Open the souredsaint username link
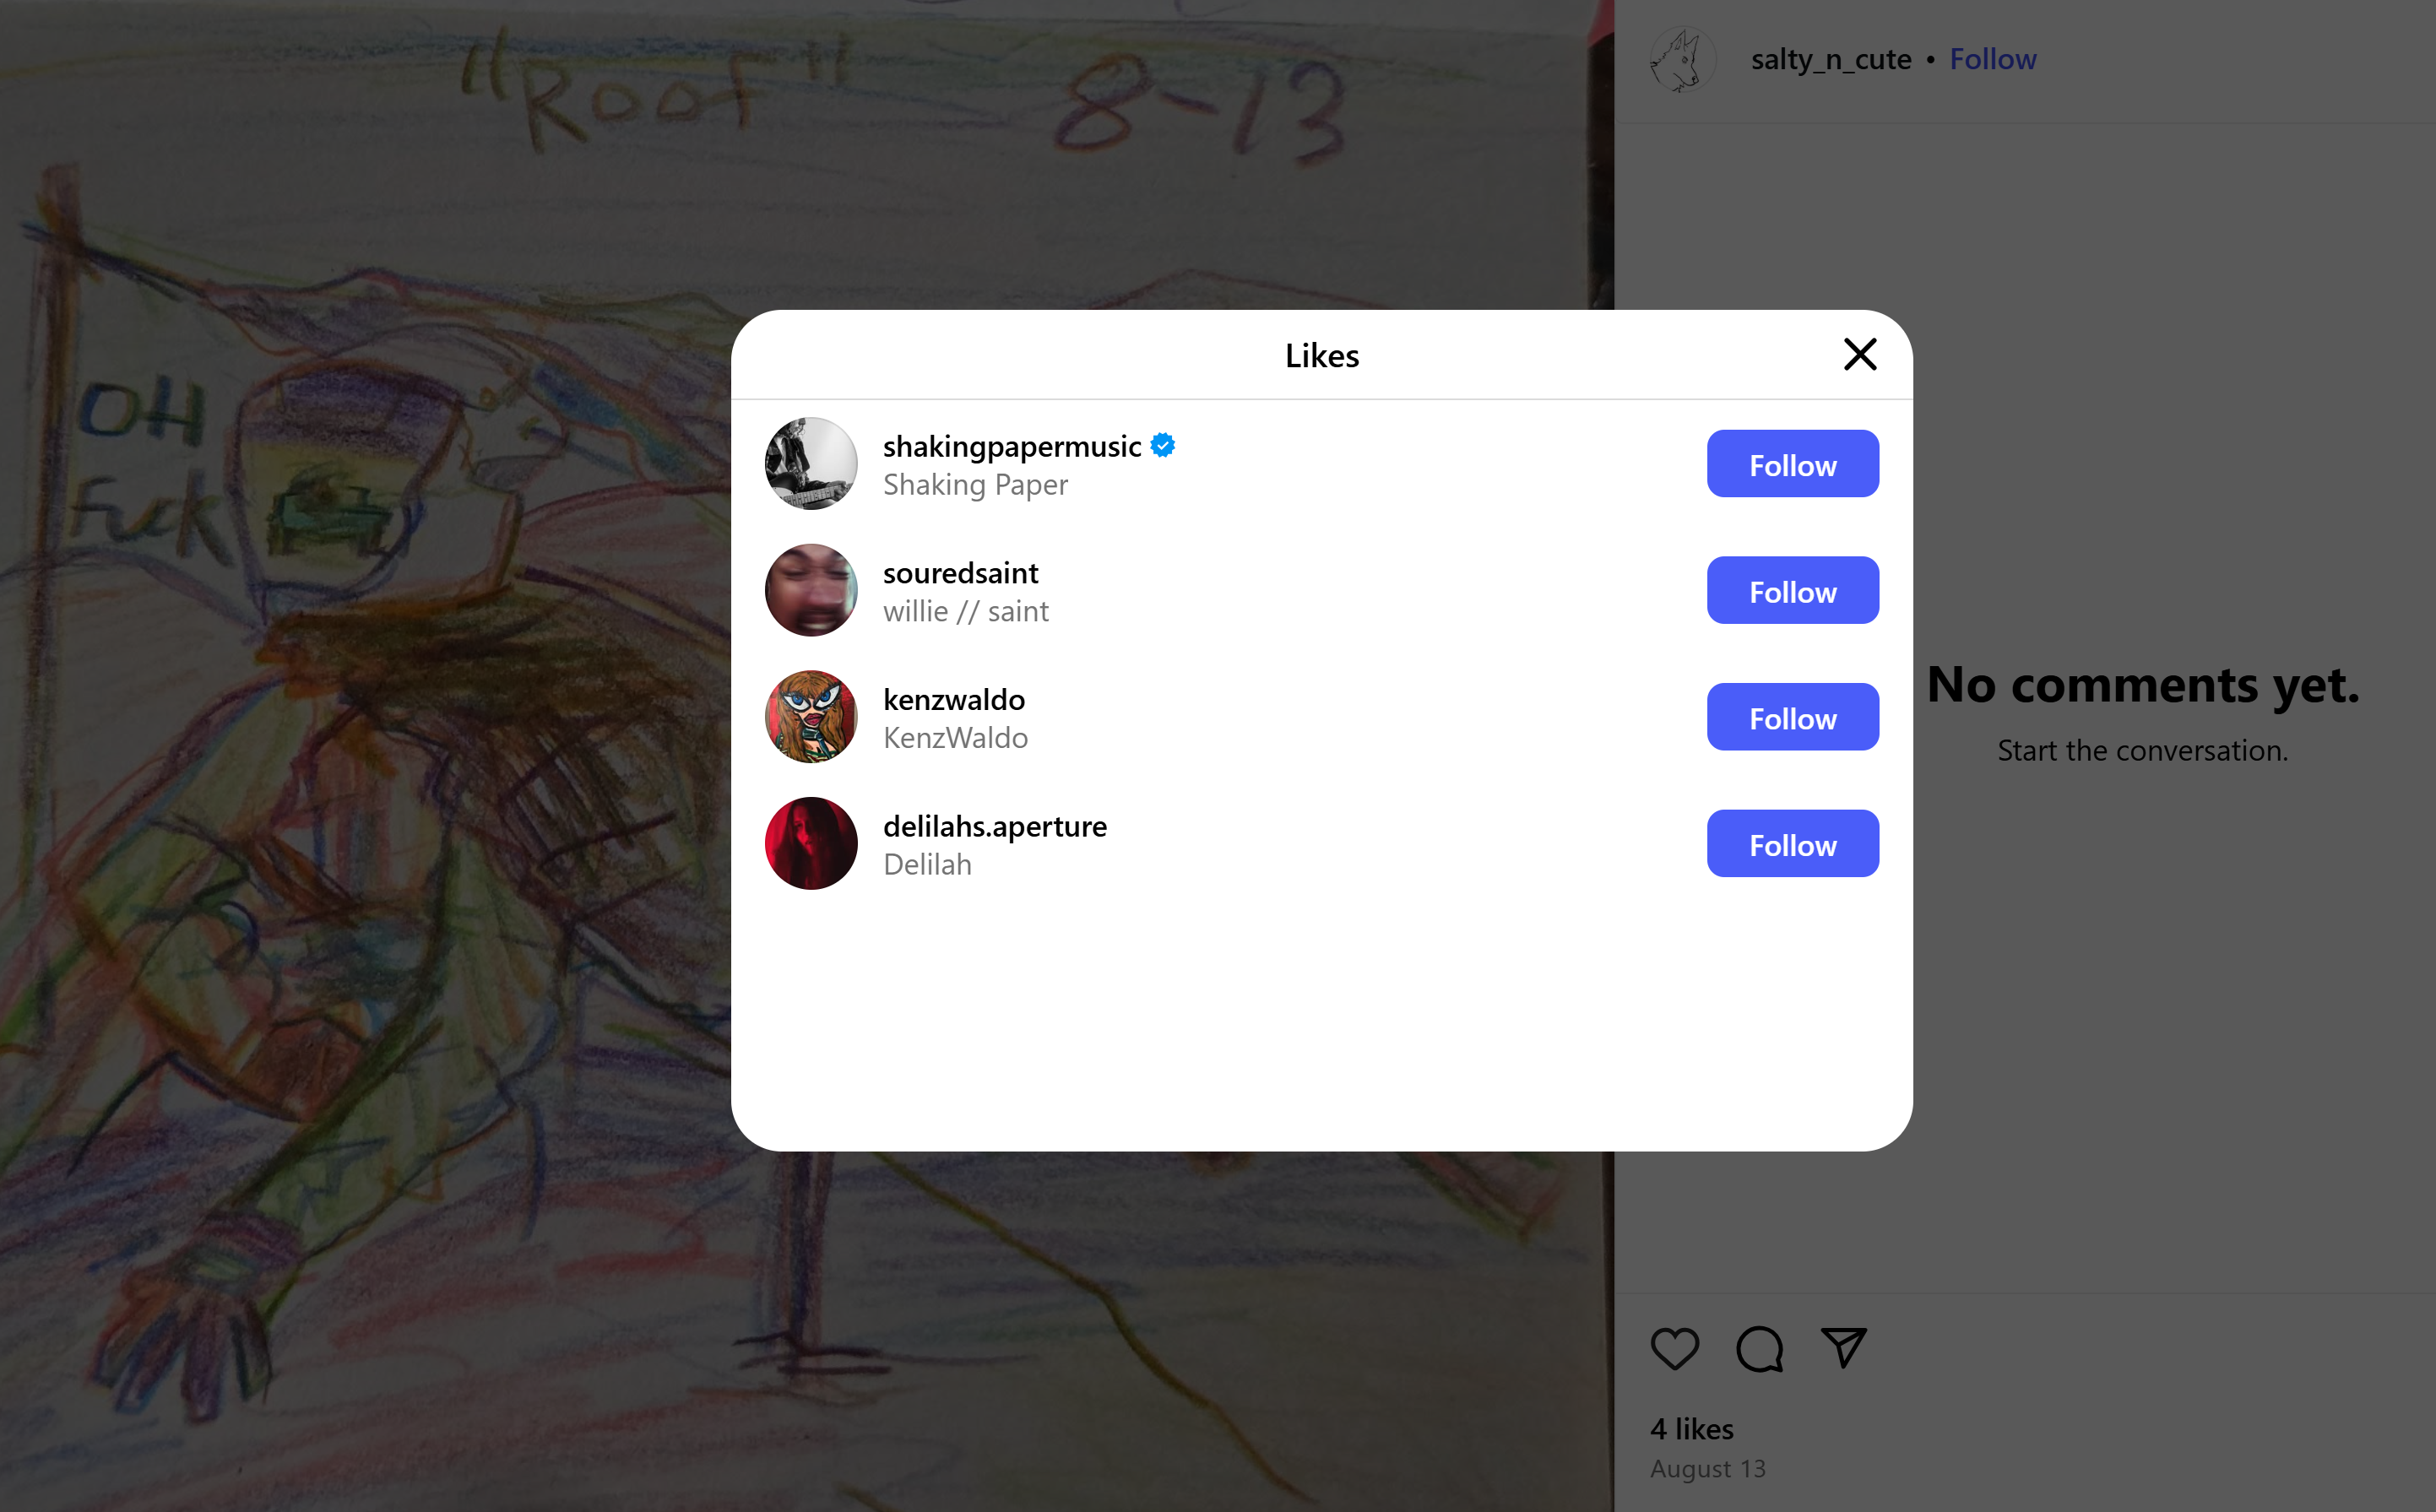Screen dimensions: 2436x1512 961,573
